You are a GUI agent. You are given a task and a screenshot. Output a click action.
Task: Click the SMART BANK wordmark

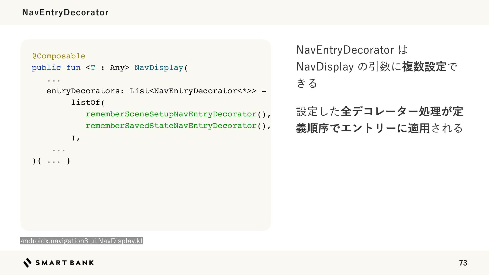(65, 263)
